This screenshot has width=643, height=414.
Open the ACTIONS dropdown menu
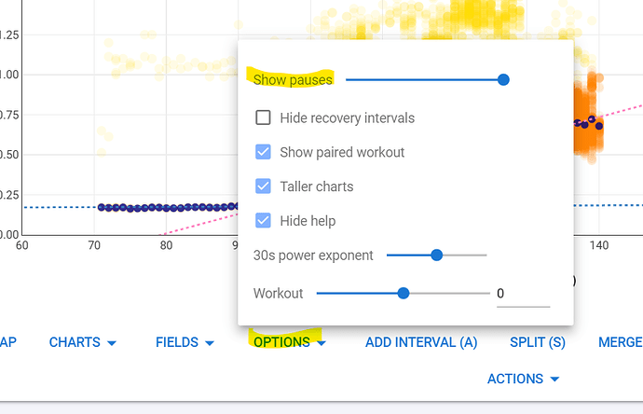click(524, 379)
